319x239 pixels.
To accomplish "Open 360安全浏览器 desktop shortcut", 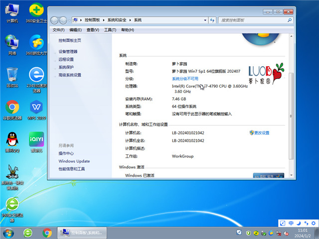I will [12, 210].
